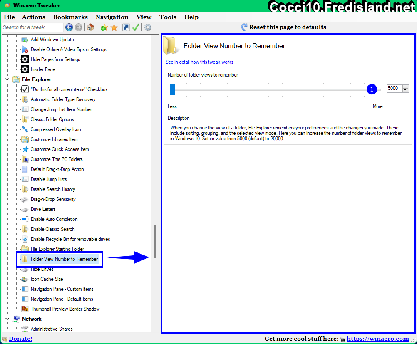Click the Insider Page gear icon
This screenshot has width=417, height=344.
25,69
